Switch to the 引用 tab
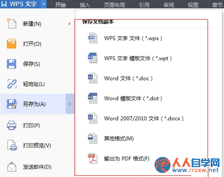The width and height of the screenshot is (224, 177). tap(144, 5)
